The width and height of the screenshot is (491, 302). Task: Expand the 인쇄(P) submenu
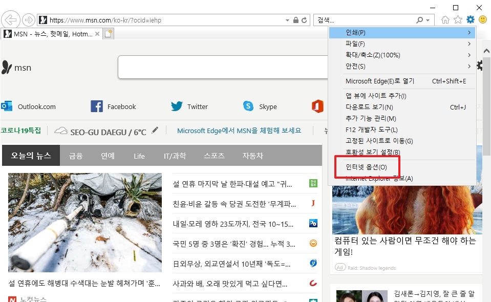point(402,32)
